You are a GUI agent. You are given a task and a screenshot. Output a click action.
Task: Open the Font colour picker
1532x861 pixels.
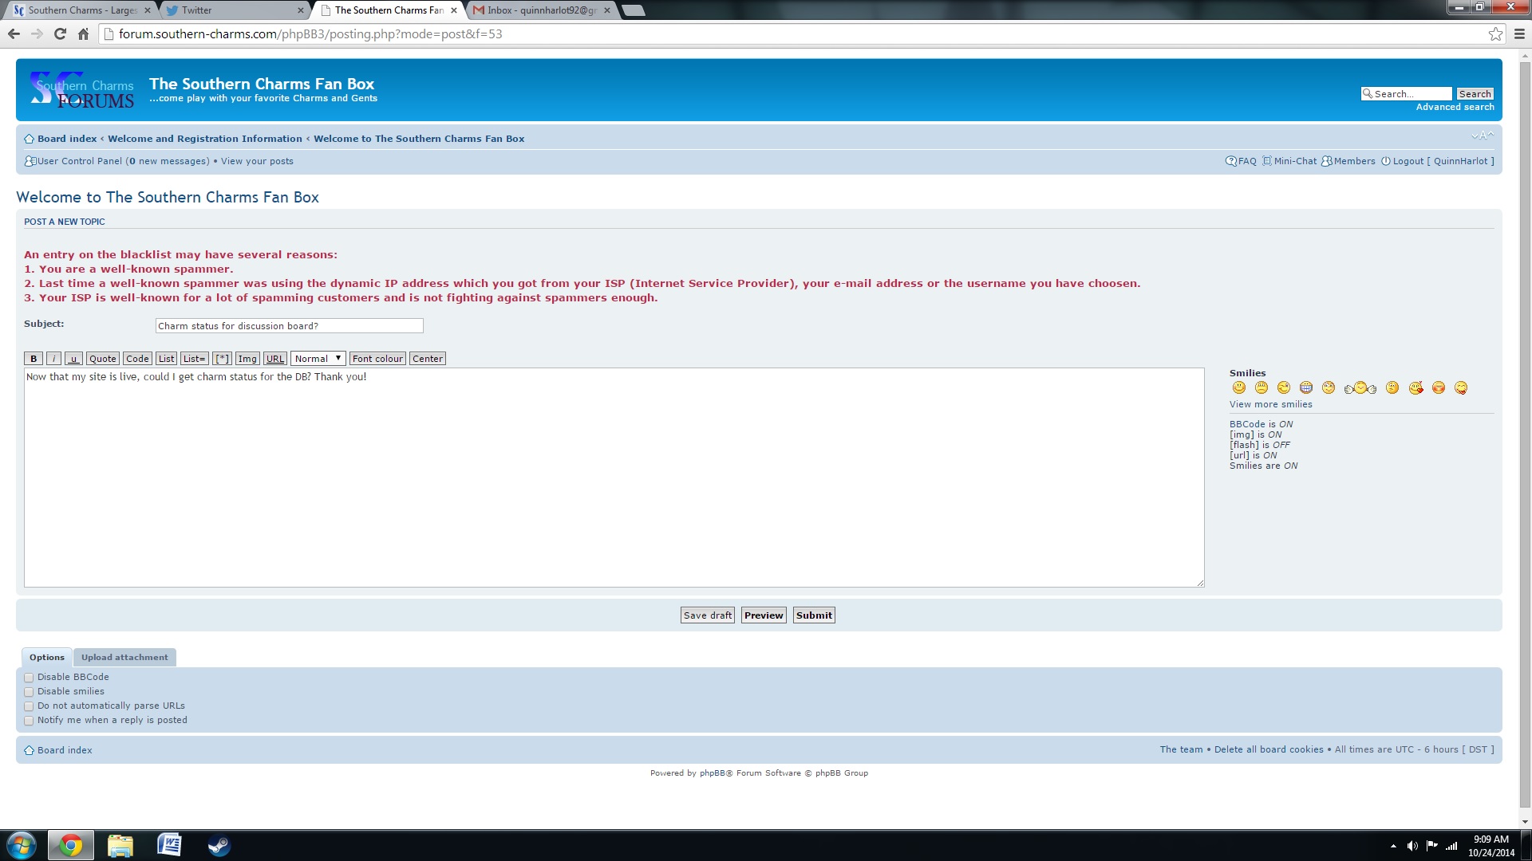point(377,359)
